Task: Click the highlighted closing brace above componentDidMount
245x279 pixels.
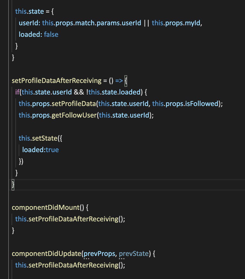Action: (x=13, y=184)
